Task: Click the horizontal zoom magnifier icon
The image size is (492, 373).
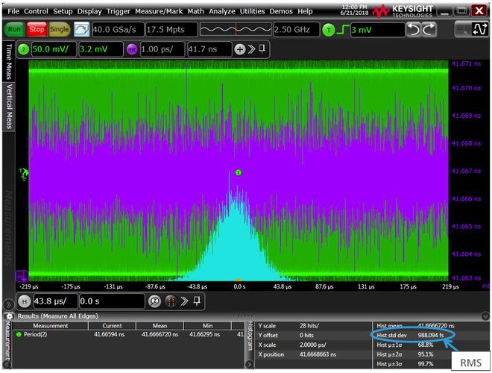Action: [154, 301]
